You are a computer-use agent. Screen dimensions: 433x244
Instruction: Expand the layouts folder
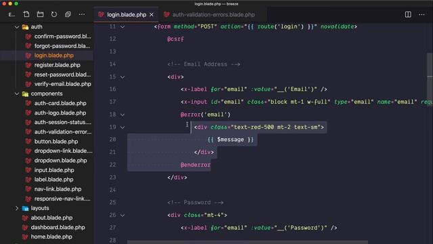tap(17, 208)
